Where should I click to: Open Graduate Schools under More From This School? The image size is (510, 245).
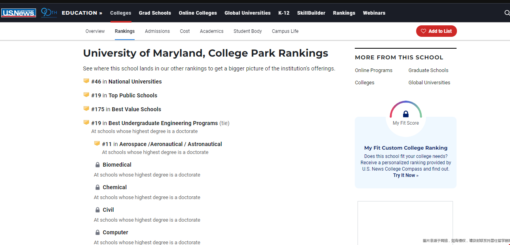click(428, 70)
